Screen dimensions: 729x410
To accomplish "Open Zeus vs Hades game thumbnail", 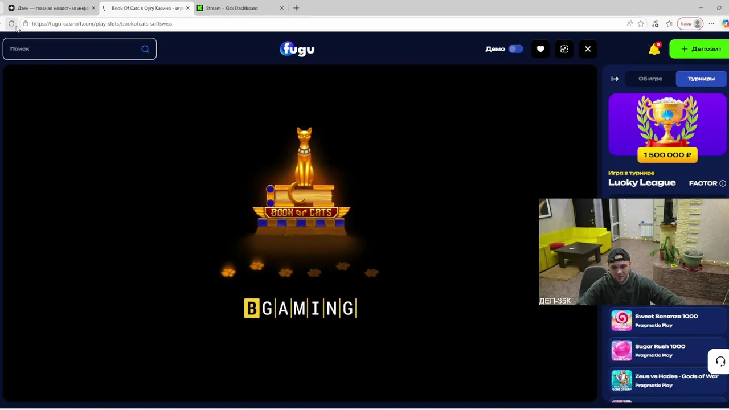I will pos(621,380).
